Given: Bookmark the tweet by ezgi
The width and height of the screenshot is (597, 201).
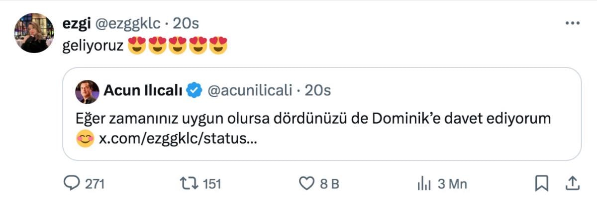Looking at the screenshot, I should (541, 184).
